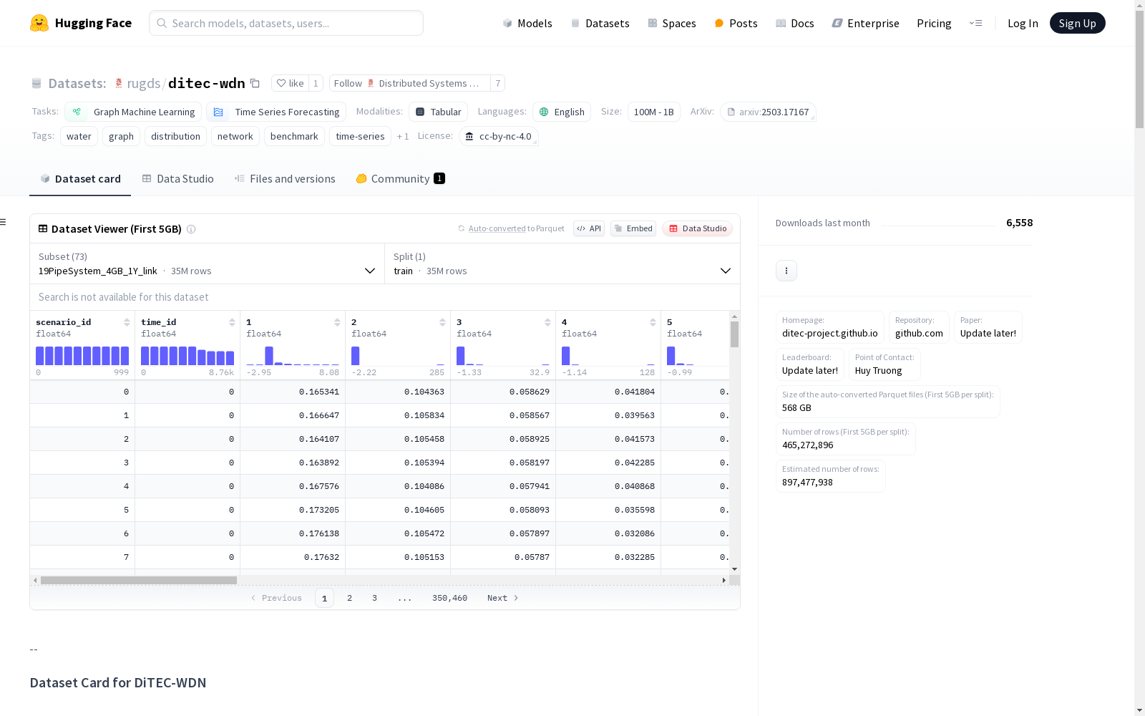This screenshot has height=716, width=1145.
Task: Open homepage ditec-project.github.io
Action: [830, 327]
